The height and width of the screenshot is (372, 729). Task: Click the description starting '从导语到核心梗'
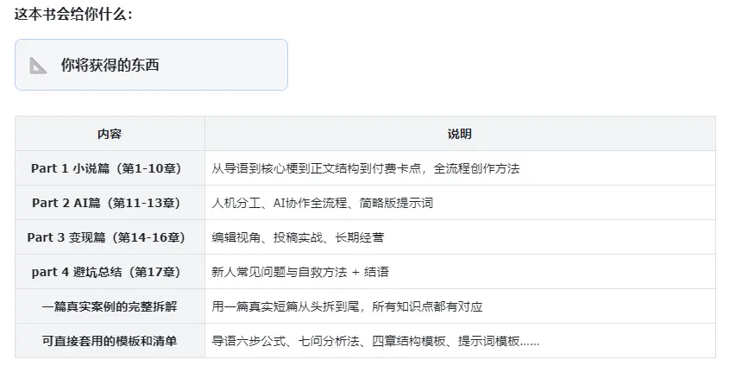coord(366,168)
